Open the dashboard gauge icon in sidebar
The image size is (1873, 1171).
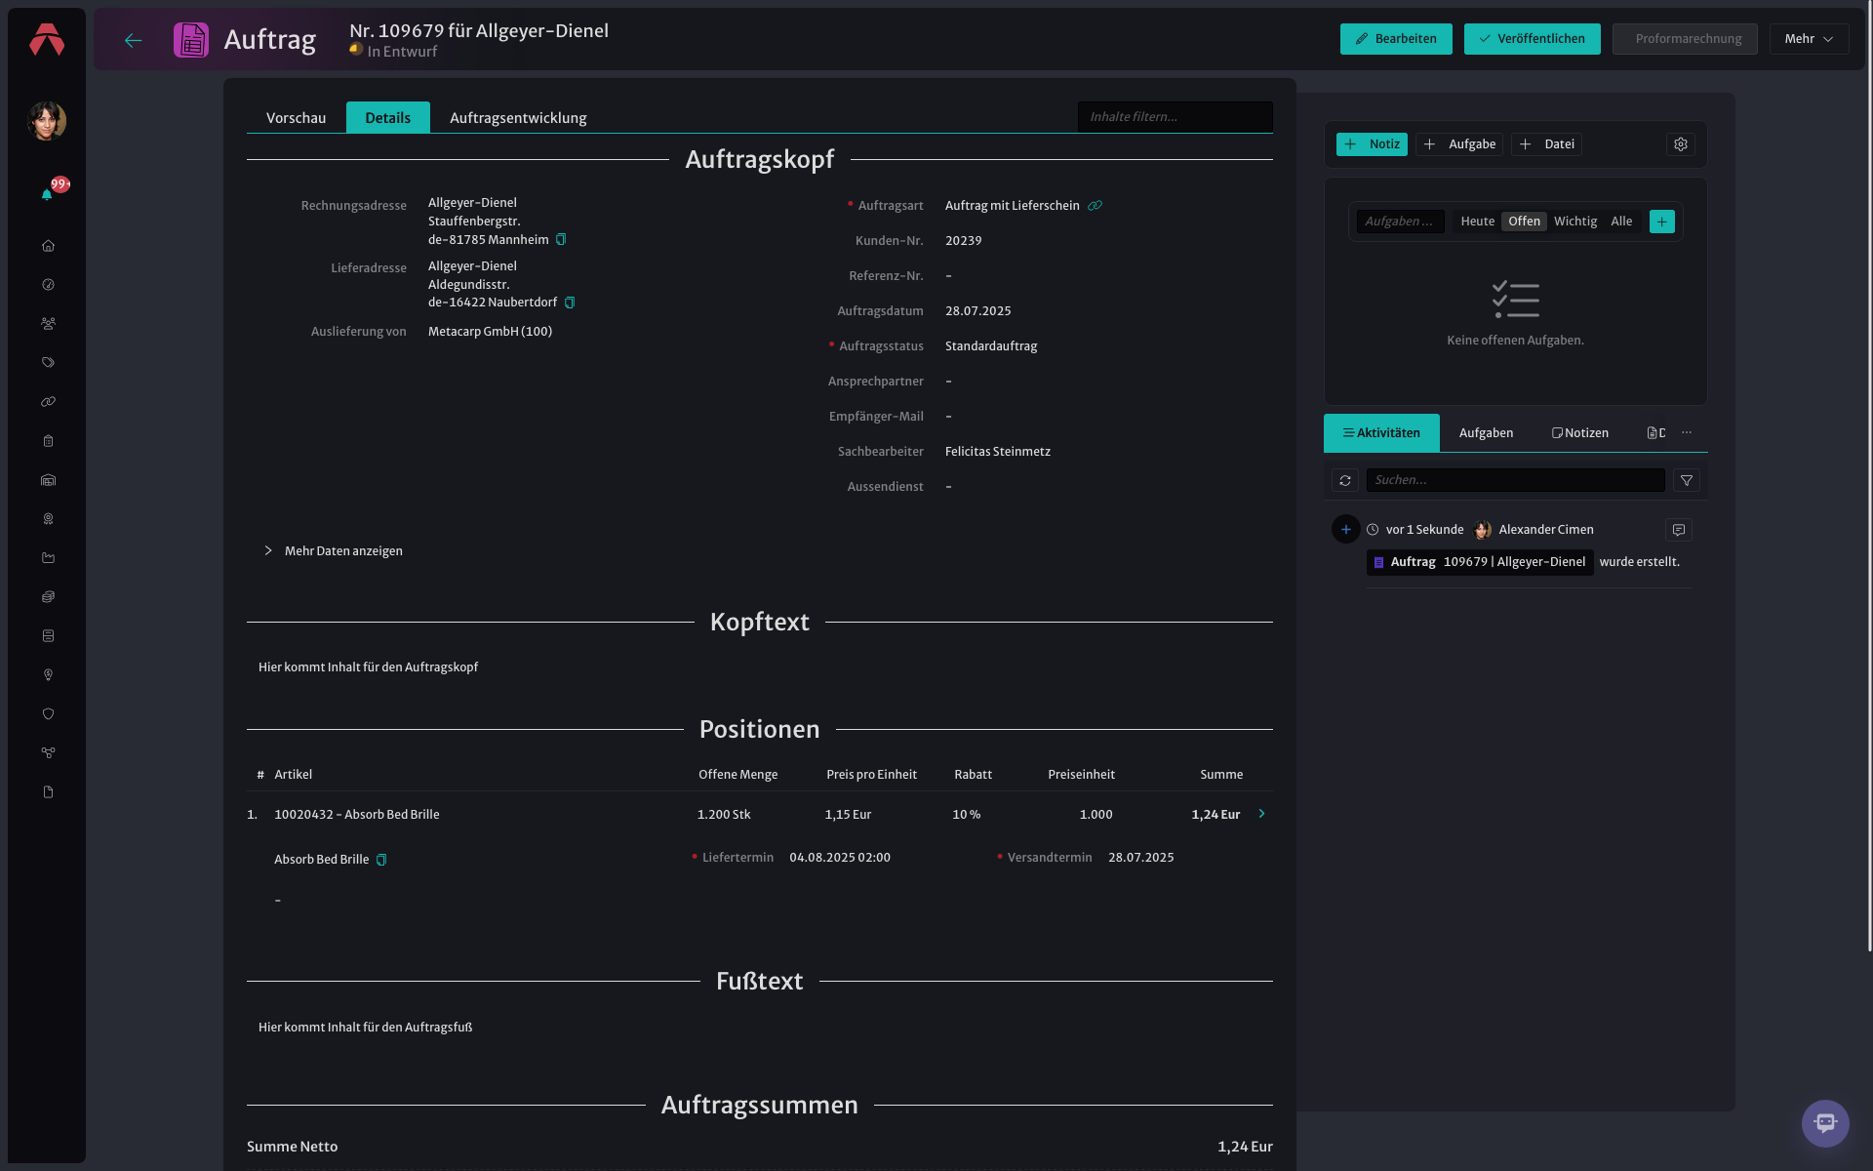[48, 285]
